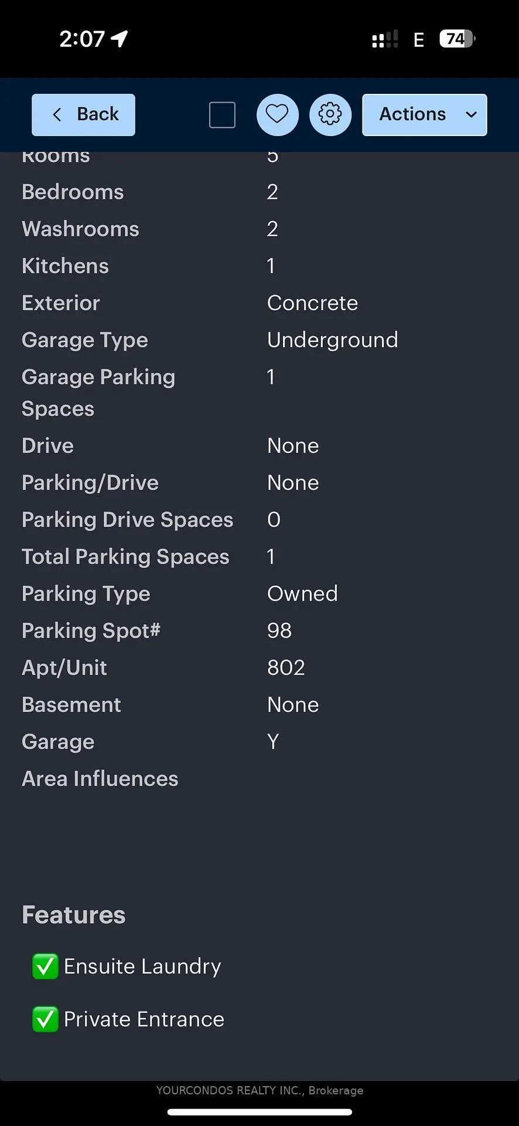
Task: Tap the Parking Spot# value 98
Action: [x=279, y=630]
